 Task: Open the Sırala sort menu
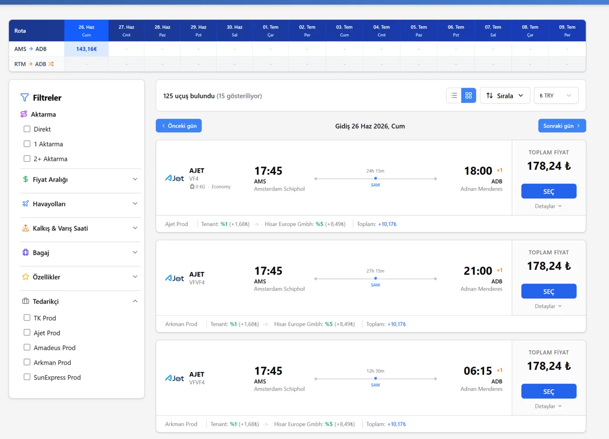pos(505,96)
